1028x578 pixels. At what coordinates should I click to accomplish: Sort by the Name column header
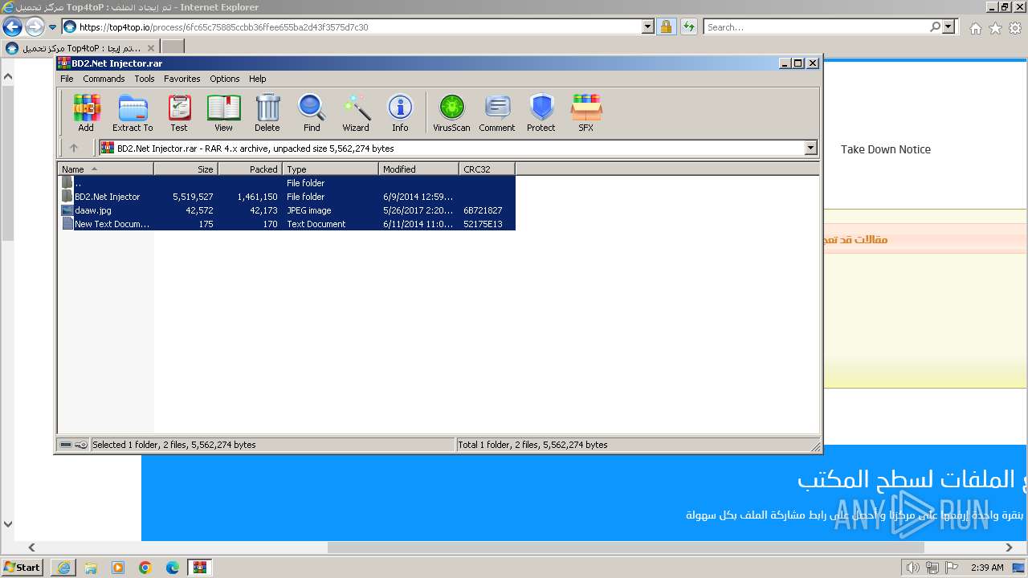106,169
